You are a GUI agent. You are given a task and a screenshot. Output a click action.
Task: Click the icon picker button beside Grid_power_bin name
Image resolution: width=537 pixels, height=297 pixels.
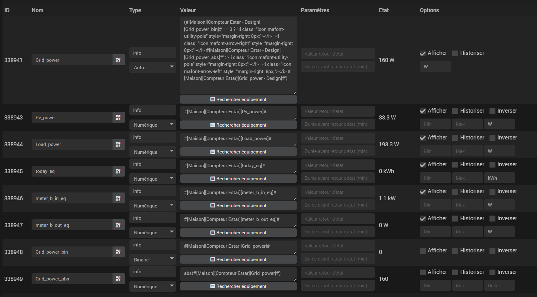click(x=118, y=252)
